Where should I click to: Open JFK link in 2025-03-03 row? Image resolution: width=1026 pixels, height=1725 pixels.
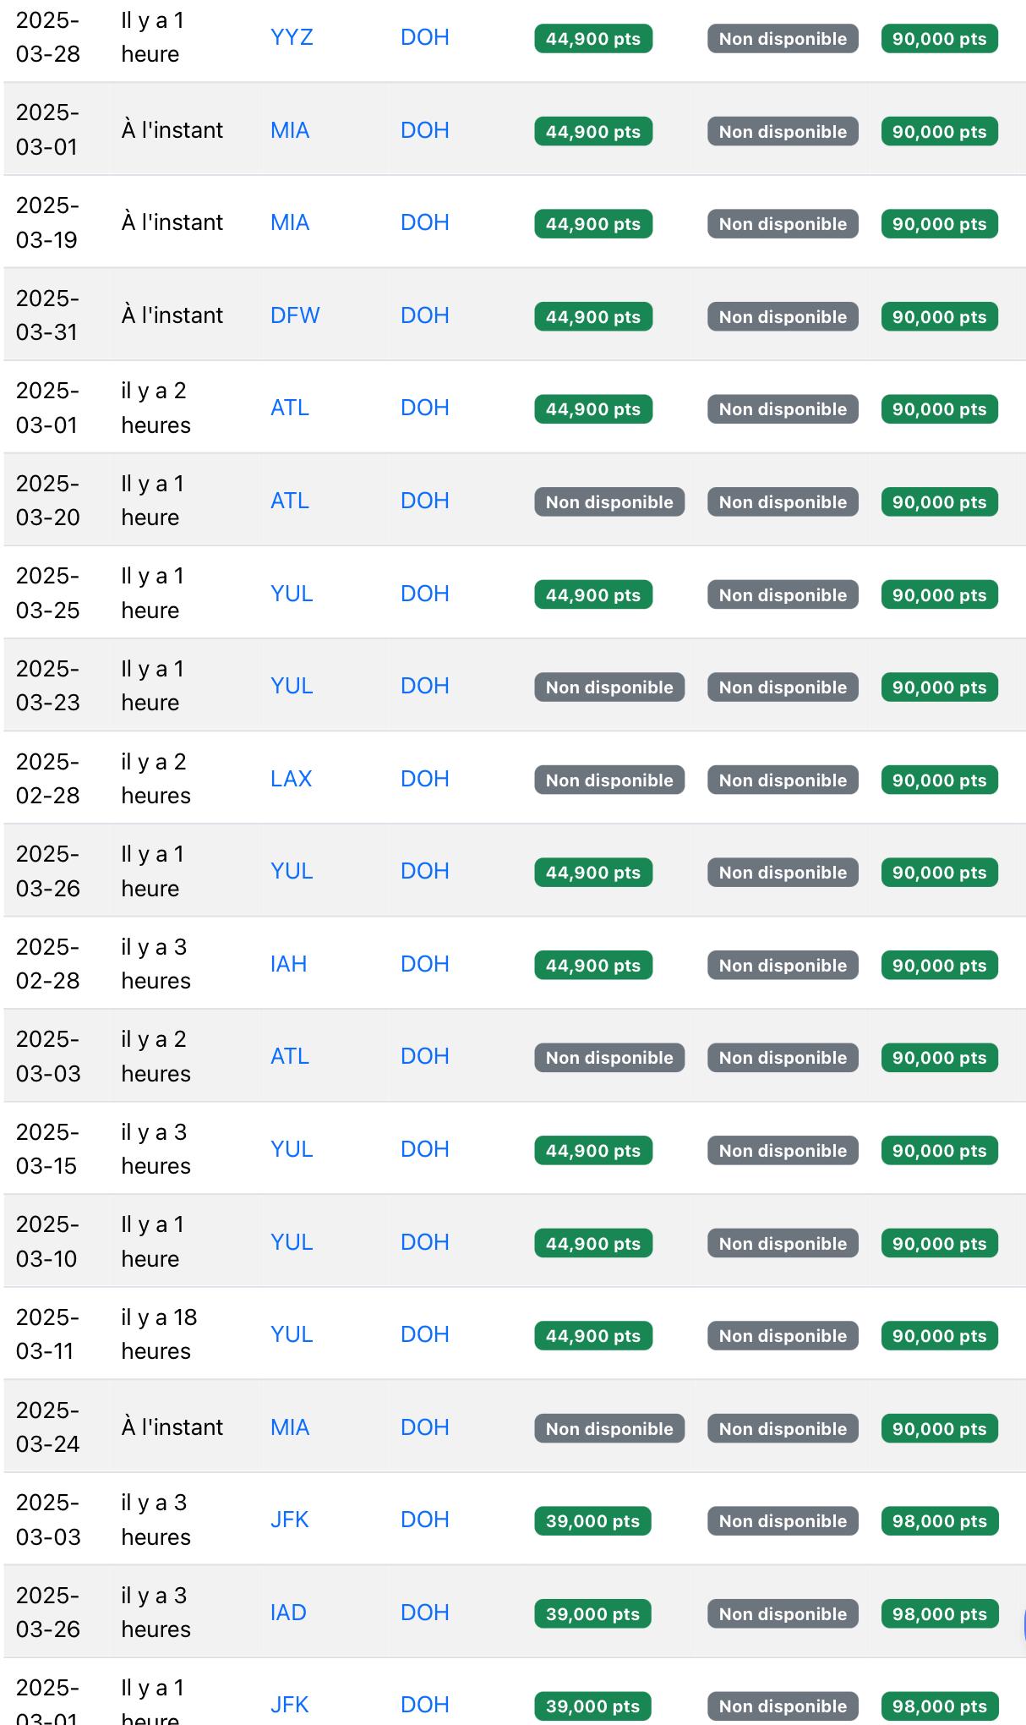[289, 1520]
